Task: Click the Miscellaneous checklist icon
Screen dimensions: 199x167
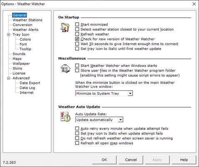Action: pyautogui.click(x=65, y=68)
